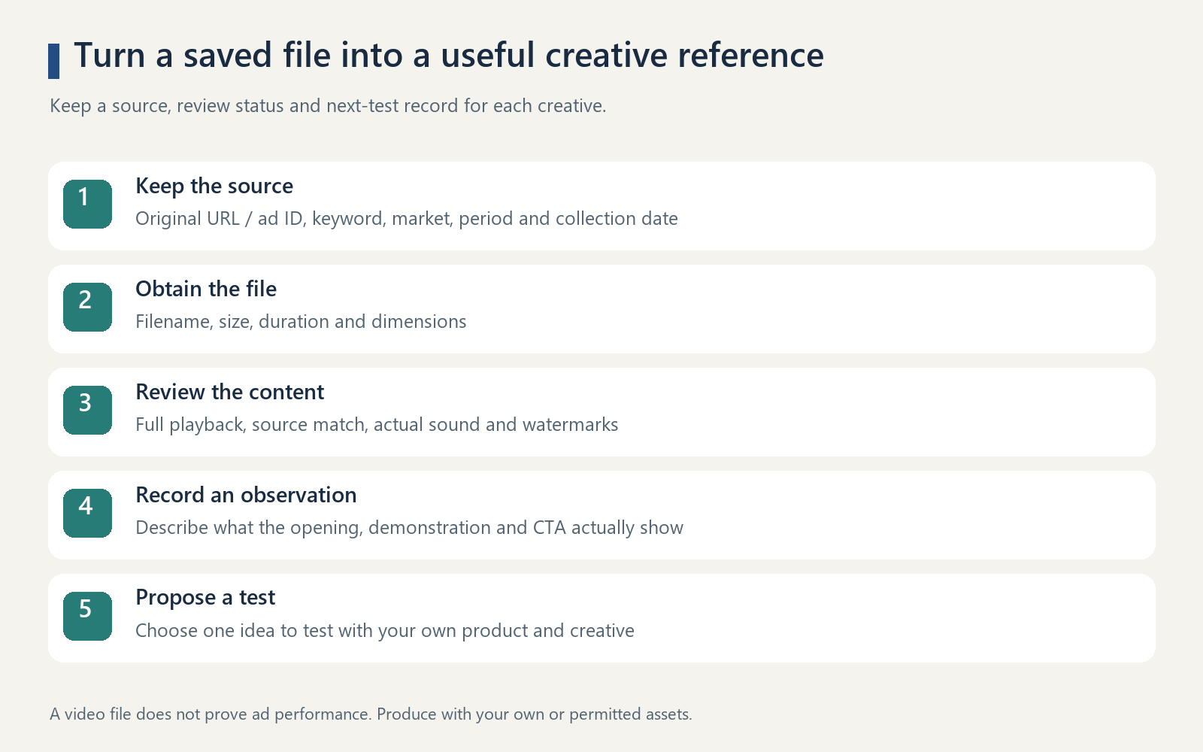Click the teal number 4 badge
The width and height of the screenshot is (1203, 752).
coord(87,513)
